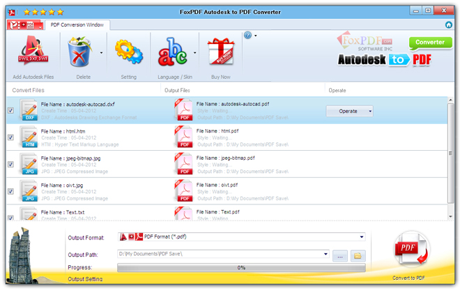The image size is (460, 291).
Task: Browse output path with the ... button
Action: [x=340, y=256]
